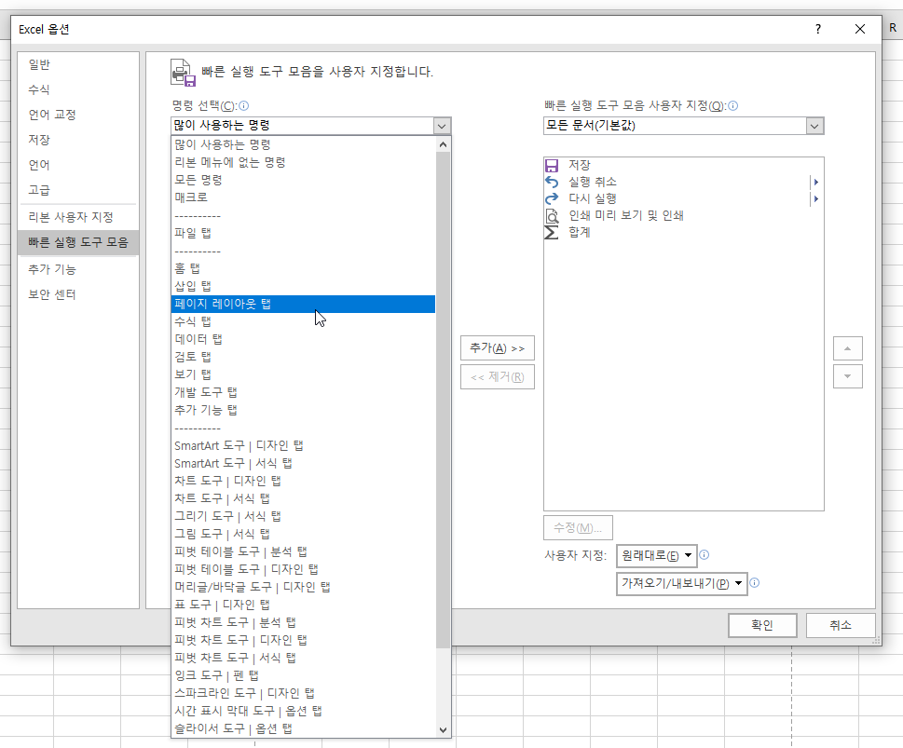Viewport: 903px width, 748px height.
Task: Select SmartArt 도구 | 디자인 탭
Action: [303, 445]
